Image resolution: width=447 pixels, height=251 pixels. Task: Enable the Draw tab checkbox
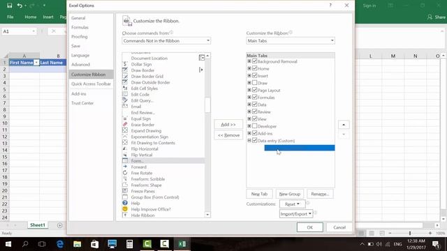(x=254, y=83)
